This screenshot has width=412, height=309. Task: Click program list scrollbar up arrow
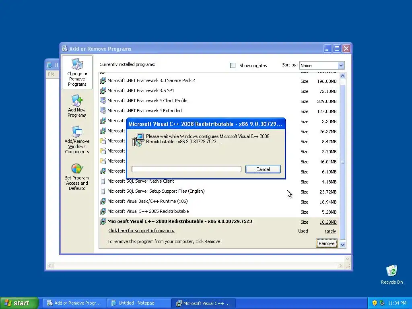coord(342,76)
